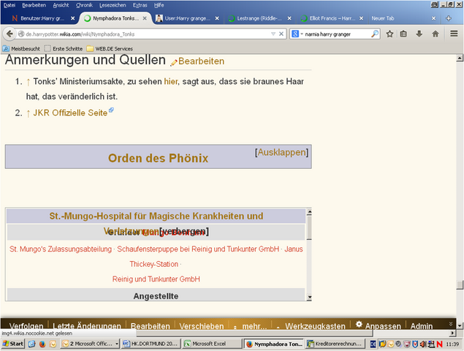Open the Reinig und Tunkunter GmbH link
Image resolution: width=464 pixels, height=351 pixels.
tap(156, 279)
